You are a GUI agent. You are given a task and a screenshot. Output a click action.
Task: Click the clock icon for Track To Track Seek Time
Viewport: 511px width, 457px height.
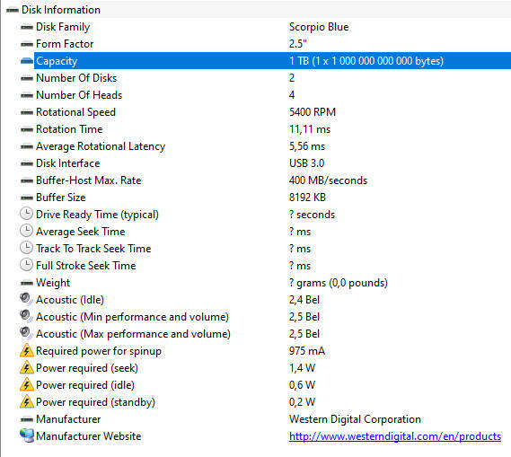[26, 248]
